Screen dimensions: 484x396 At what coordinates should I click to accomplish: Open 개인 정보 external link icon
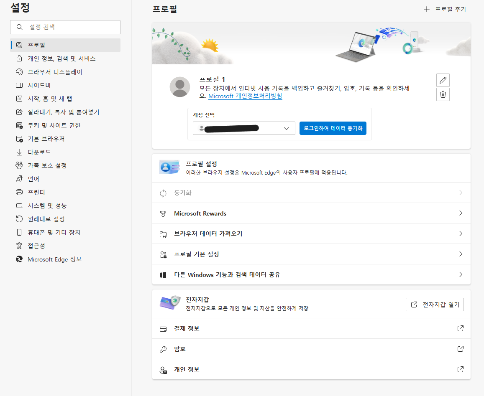pos(461,369)
